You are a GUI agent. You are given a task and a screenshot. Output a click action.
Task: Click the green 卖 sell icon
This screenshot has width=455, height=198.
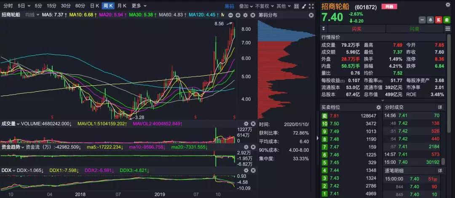pyautogui.click(x=447, y=20)
